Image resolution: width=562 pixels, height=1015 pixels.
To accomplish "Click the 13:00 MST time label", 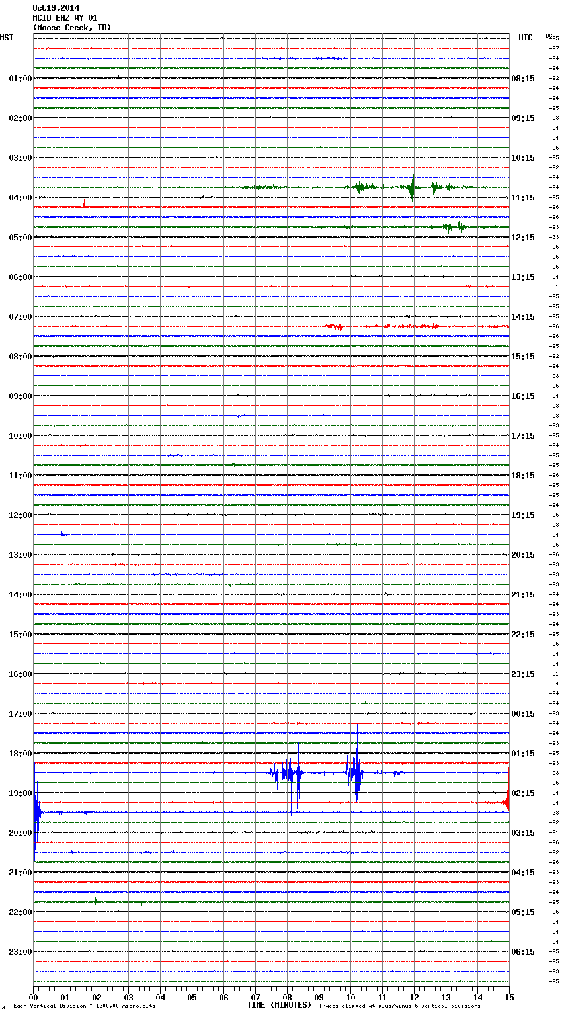I will click(20, 555).
